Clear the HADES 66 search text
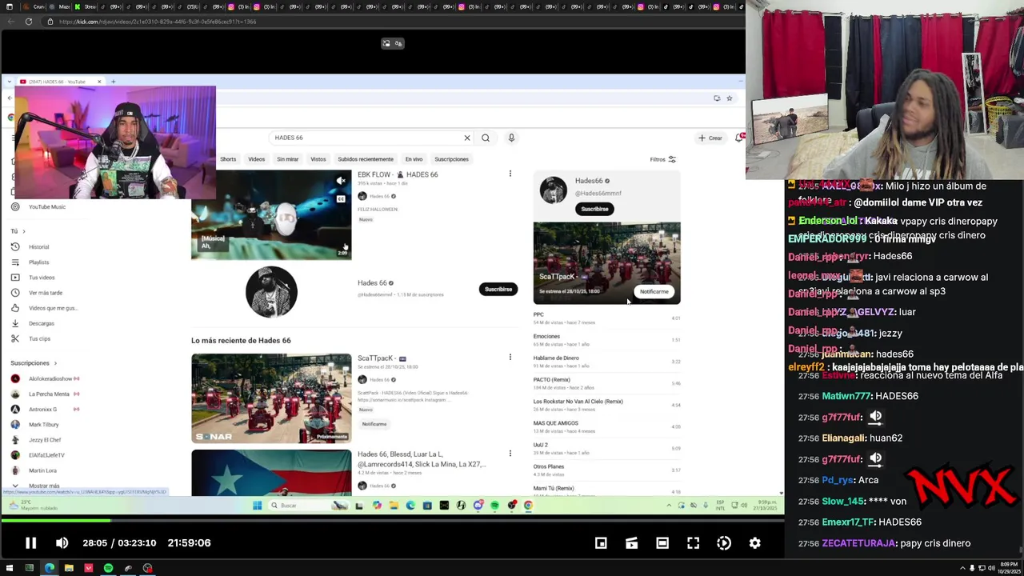Screen dimensions: 1024x576 (x=467, y=138)
